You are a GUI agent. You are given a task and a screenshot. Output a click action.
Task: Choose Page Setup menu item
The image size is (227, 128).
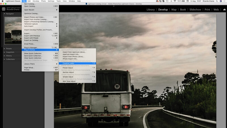[x=40, y=68]
